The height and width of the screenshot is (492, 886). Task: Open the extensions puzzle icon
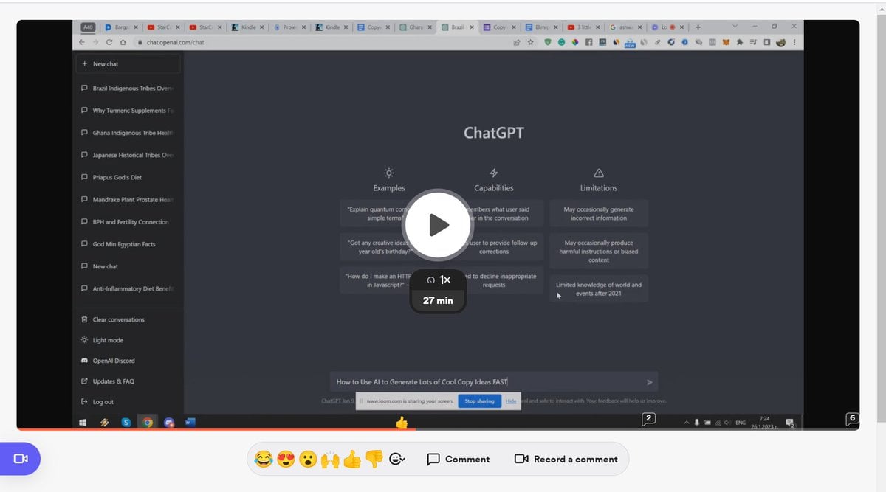pos(741,42)
